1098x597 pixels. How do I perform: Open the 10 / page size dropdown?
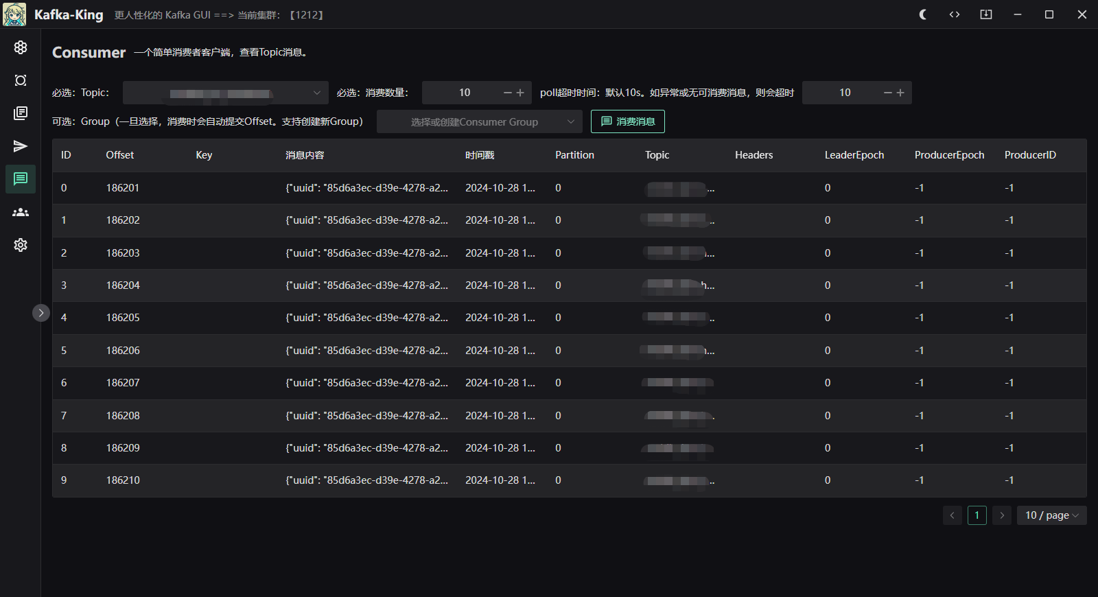1051,515
